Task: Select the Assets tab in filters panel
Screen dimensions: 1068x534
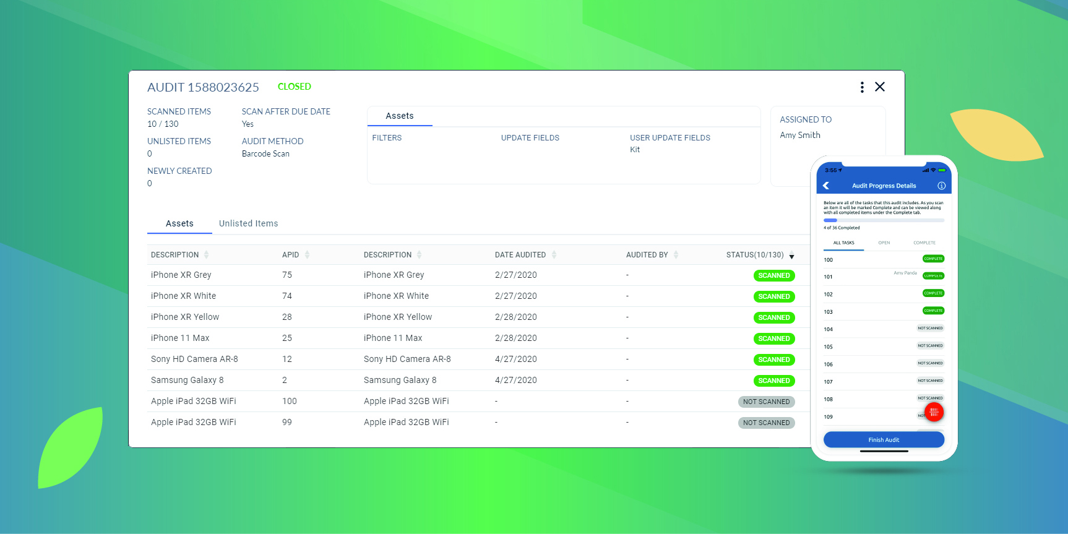Action: (400, 116)
